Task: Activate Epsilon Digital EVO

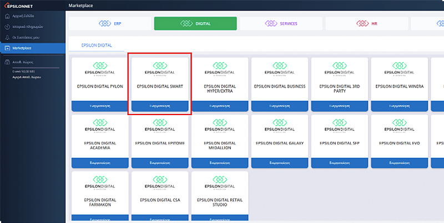Action: [x=400, y=163]
